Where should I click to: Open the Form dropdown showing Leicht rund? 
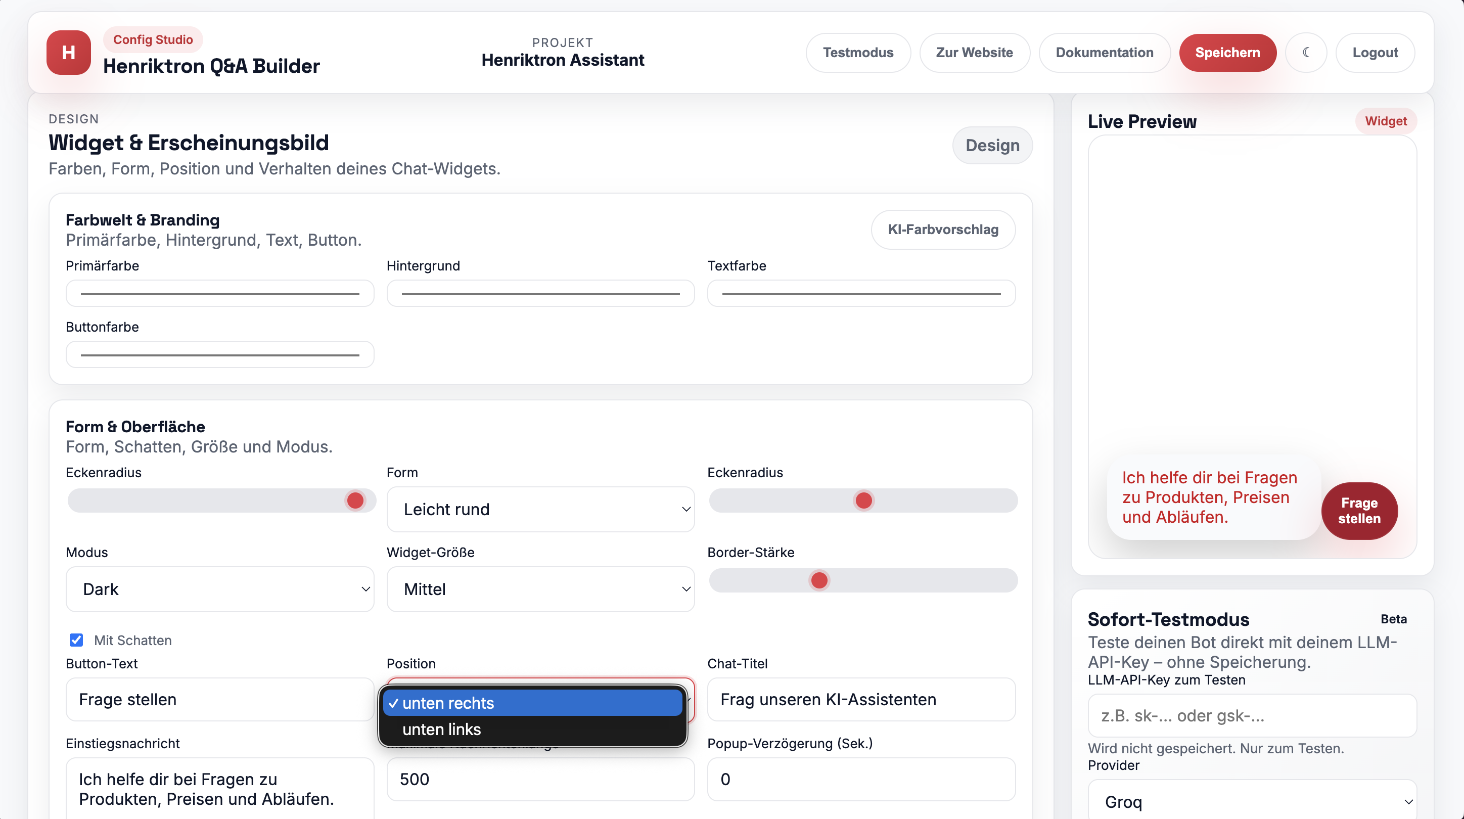point(540,509)
